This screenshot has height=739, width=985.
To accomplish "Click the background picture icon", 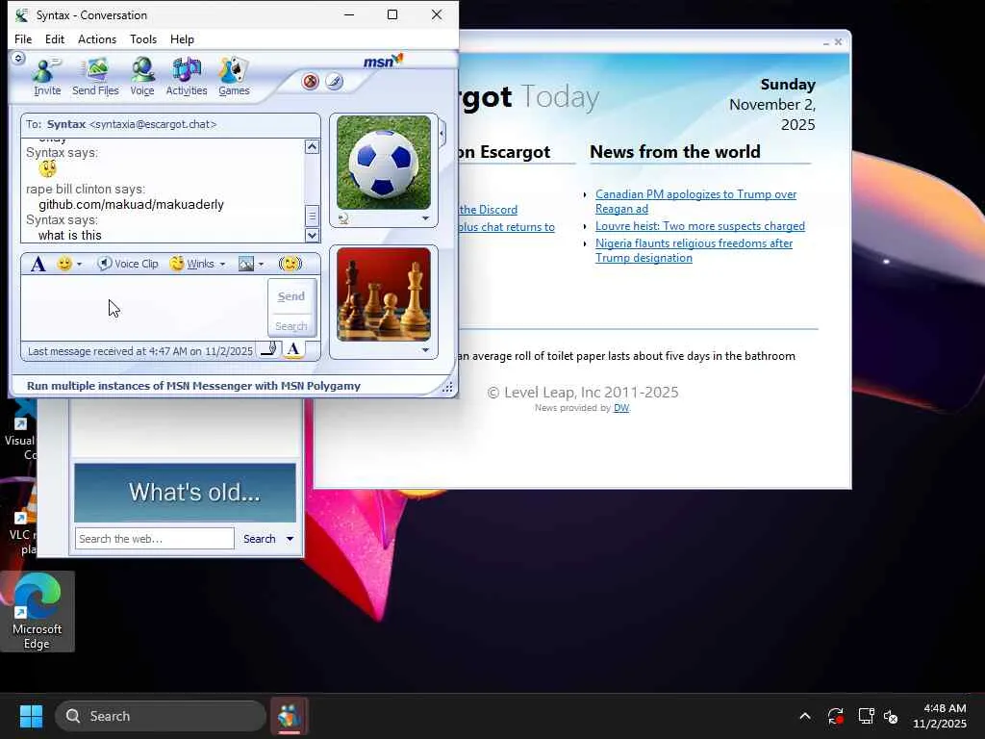I will (245, 264).
